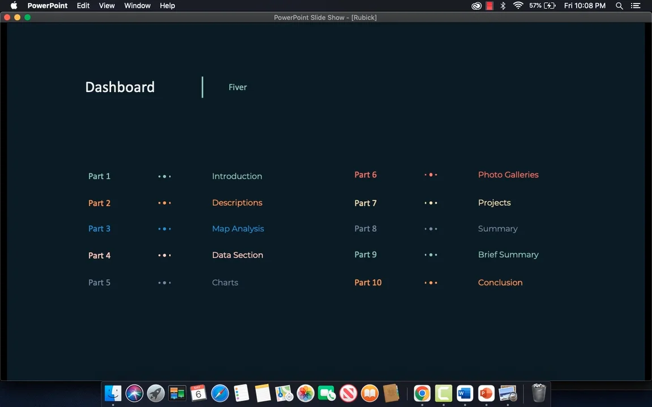Open the Apple menu
This screenshot has height=407, width=652.
[14, 6]
